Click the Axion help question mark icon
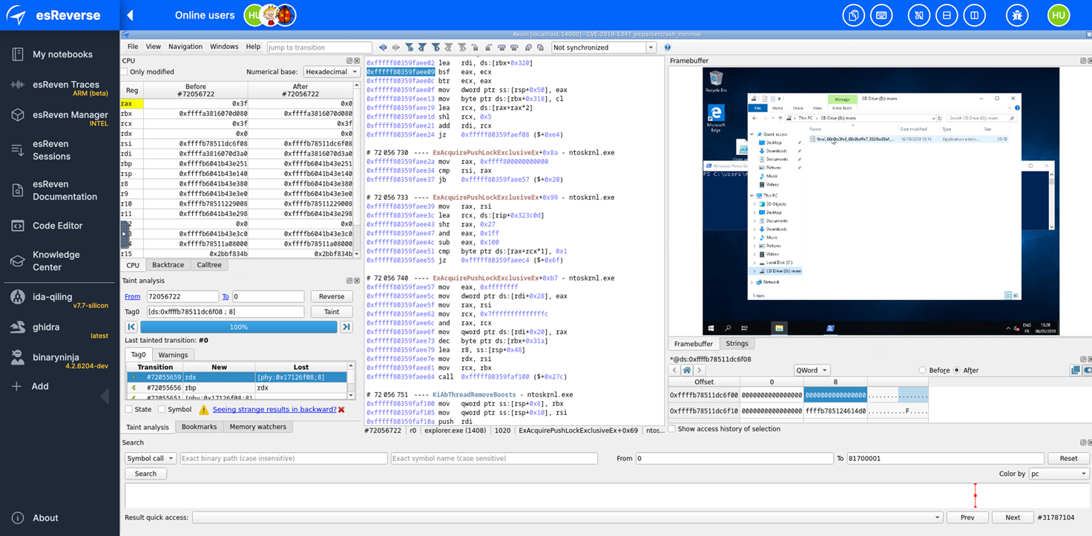The image size is (1092, 536). coord(668,48)
